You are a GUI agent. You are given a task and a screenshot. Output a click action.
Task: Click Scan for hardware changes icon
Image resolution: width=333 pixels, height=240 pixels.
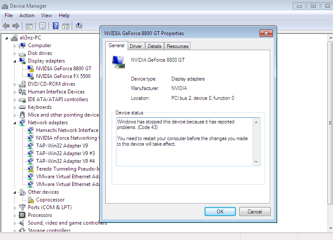point(79,26)
